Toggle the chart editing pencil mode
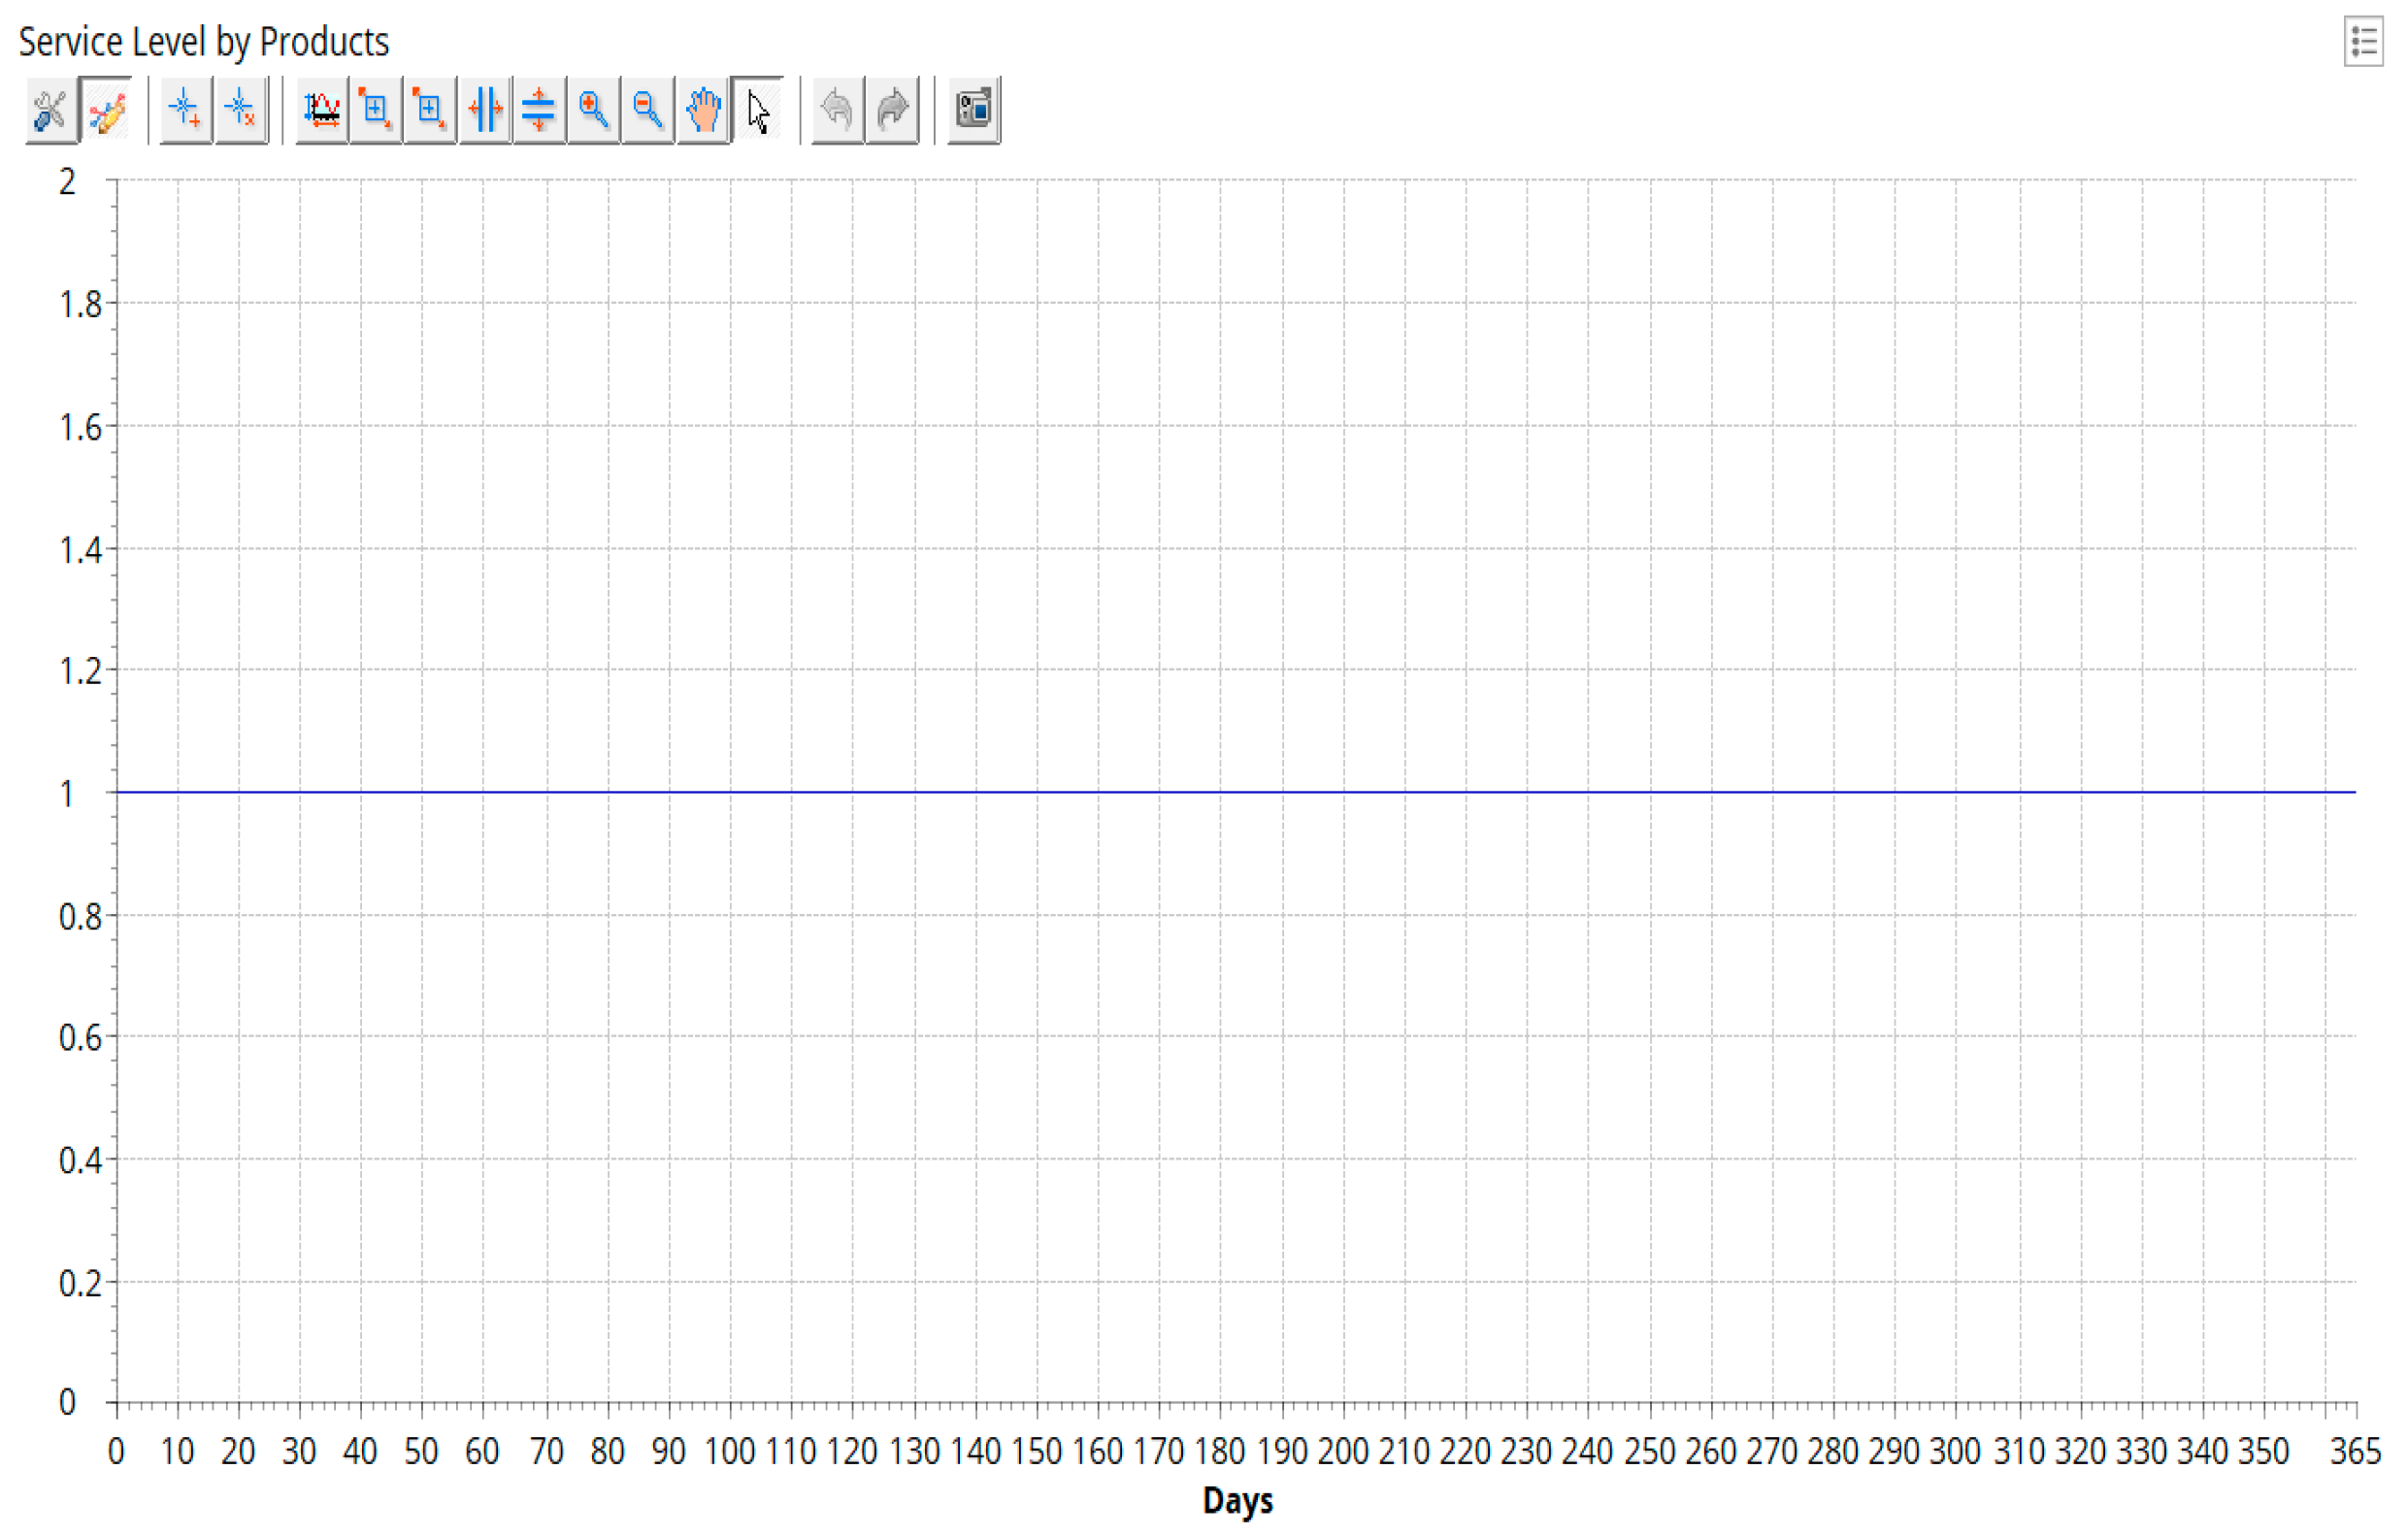The width and height of the screenshot is (2408, 1535). (x=106, y=110)
